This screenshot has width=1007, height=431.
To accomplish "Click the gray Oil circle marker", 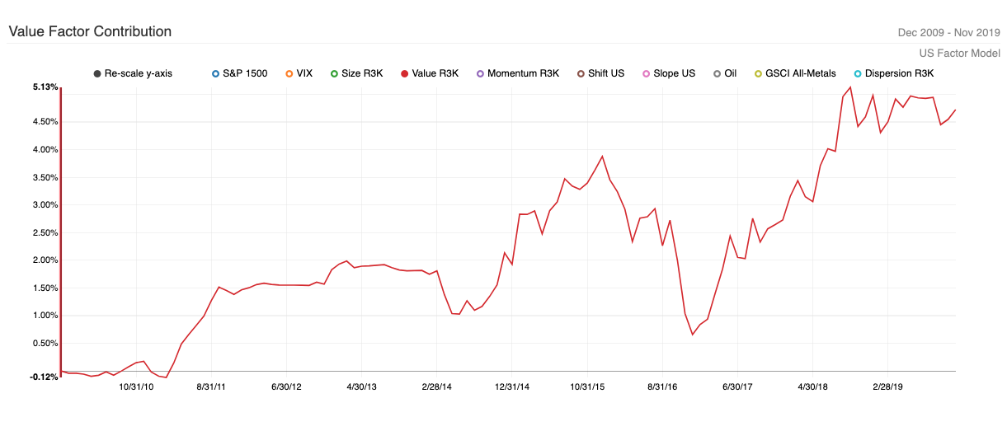I will coord(718,73).
